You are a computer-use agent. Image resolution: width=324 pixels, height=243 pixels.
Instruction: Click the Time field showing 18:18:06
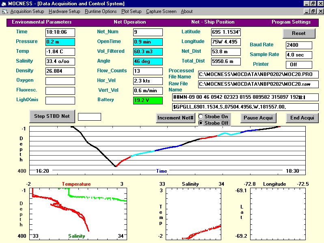60,32
